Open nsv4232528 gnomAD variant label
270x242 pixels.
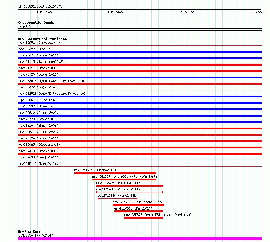coord(52,94)
